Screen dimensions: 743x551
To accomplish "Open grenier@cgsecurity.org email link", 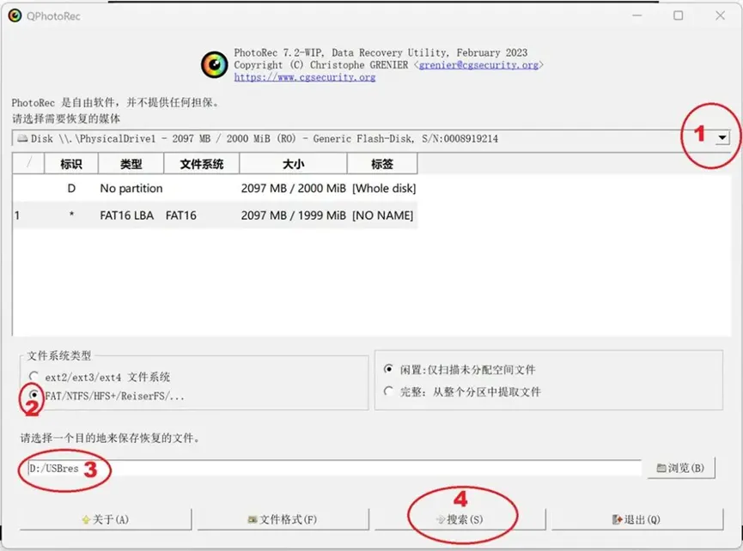I will pyautogui.click(x=478, y=65).
